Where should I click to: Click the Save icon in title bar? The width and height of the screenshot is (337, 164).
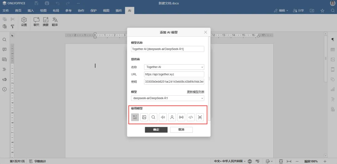point(37,3)
